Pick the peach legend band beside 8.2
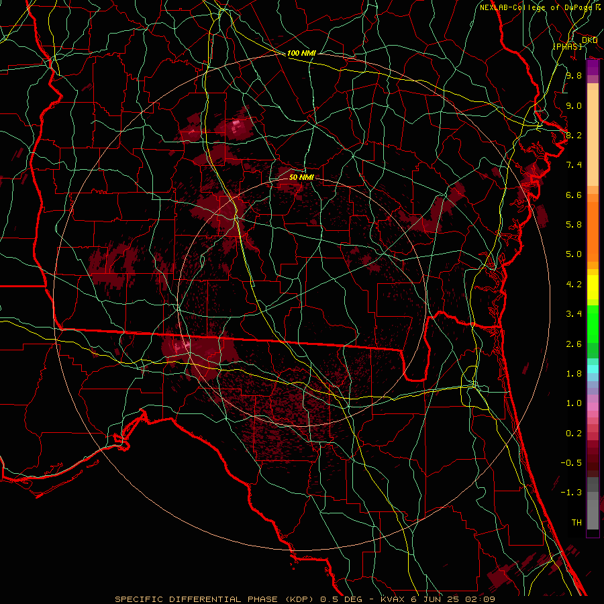This screenshot has height=604, width=604. (593, 138)
